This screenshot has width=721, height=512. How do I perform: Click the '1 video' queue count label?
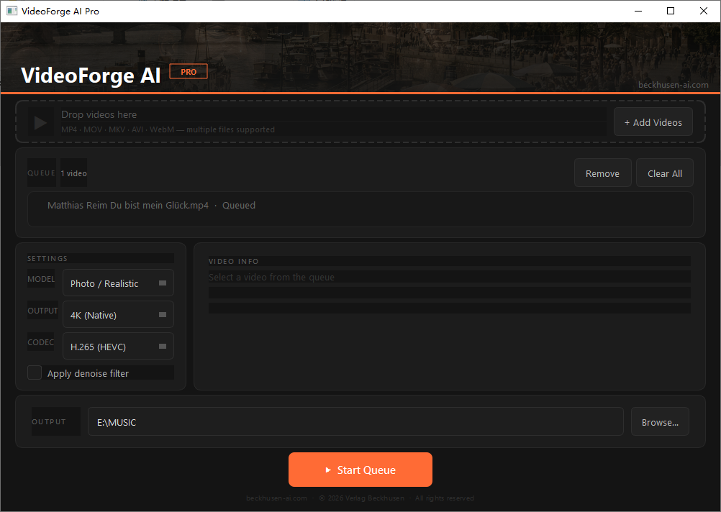73,173
